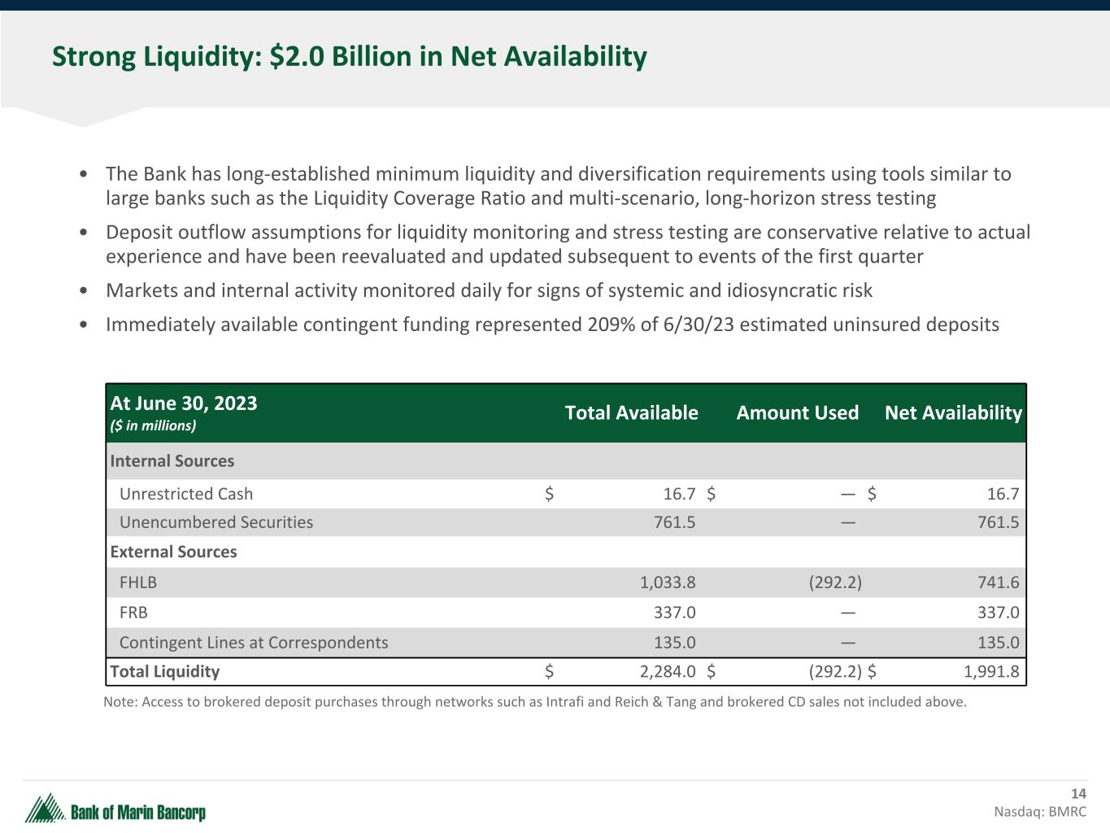Click the At June 30, 2023 table heading
Viewport: 1110px width, 833px height.
point(184,403)
